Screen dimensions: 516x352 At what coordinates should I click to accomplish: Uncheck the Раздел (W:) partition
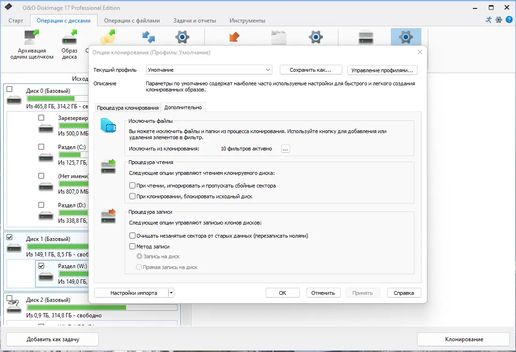41,266
